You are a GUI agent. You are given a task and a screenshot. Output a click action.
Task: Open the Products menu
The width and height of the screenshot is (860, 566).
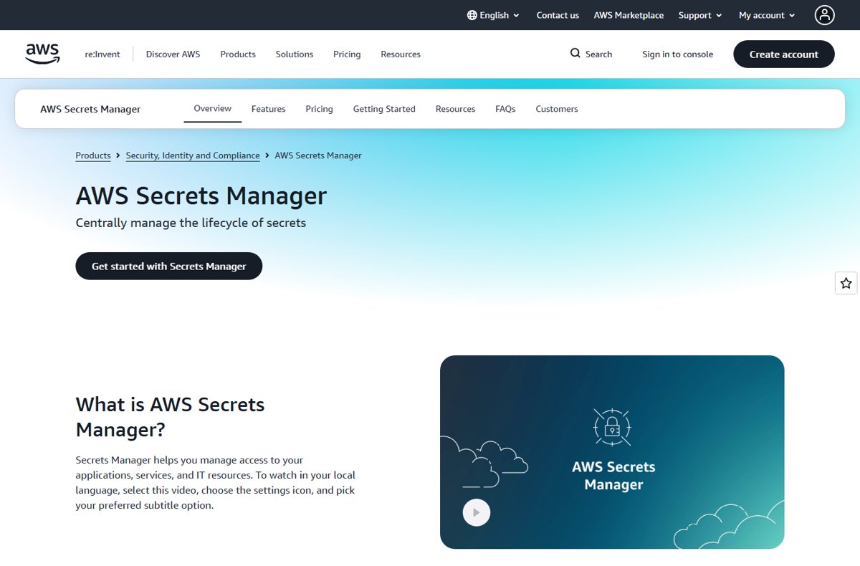pyautogui.click(x=238, y=54)
